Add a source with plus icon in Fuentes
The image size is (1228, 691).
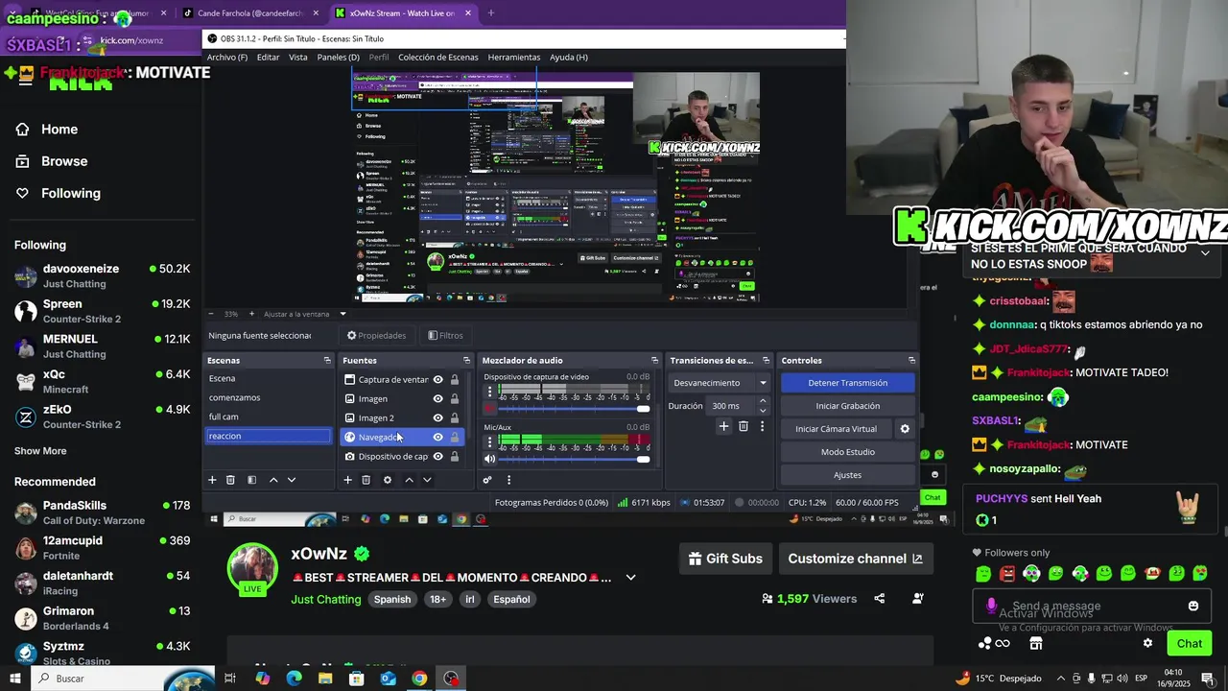[347, 480]
